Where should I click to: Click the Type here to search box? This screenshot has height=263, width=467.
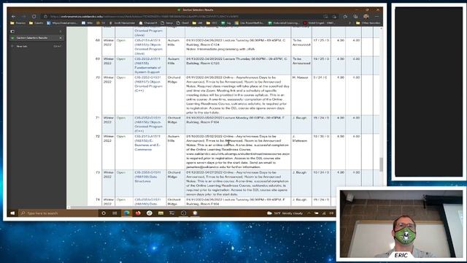[x=58, y=213]
